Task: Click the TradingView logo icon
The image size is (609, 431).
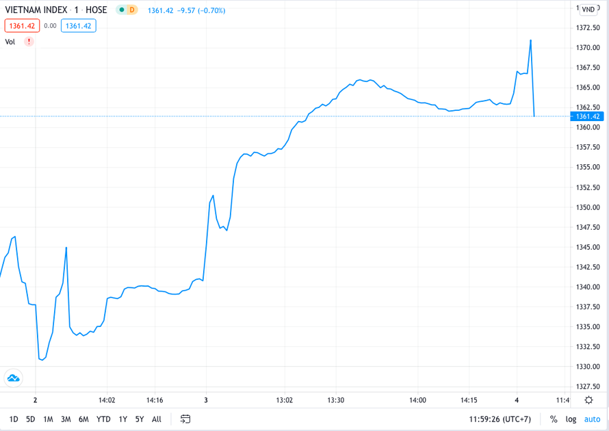Action: click(x=13, y=378)
